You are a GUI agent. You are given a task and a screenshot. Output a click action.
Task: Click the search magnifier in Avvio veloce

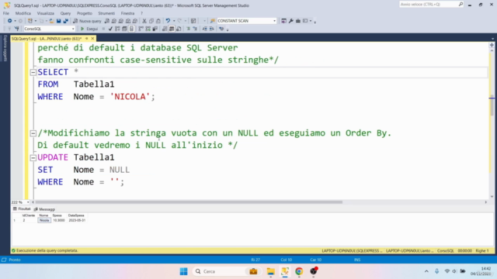tap(461, 4)
